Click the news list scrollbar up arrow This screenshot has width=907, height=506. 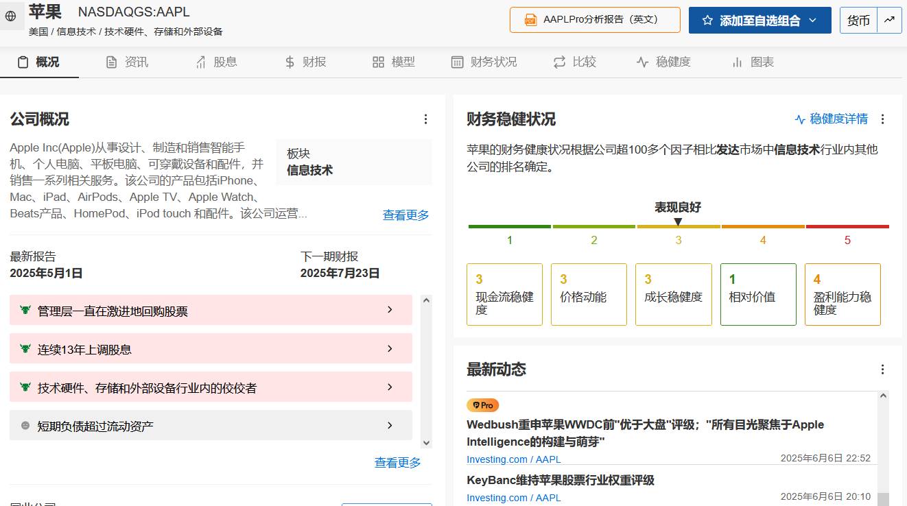pos(884,396)
